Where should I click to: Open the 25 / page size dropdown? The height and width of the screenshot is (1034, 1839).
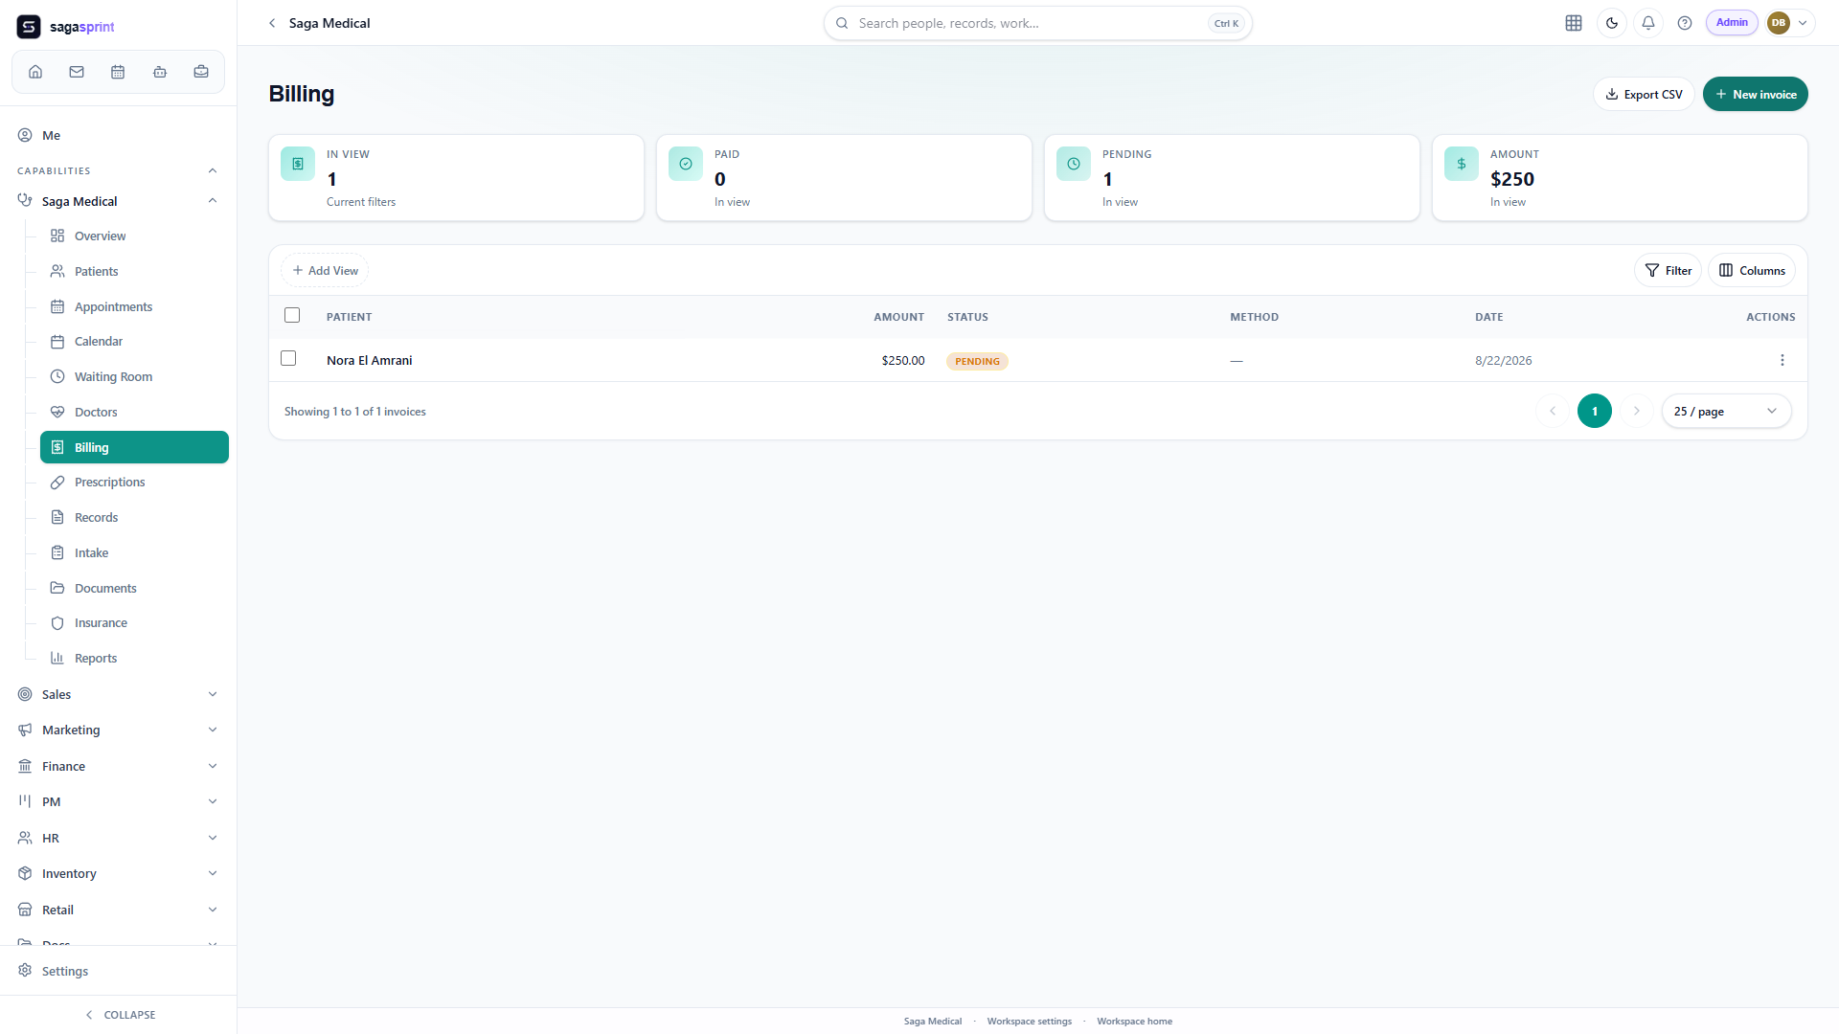click(x=1726, y=411)
